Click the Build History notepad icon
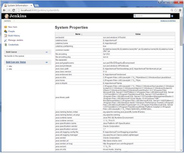Screen dimensions: 184x153 point(5,35)
